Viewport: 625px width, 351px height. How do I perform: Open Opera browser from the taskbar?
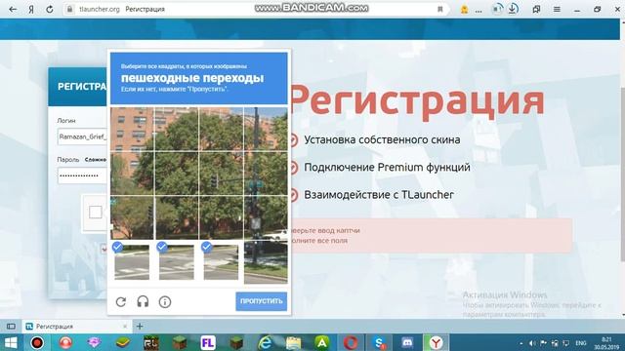click(351, 342)
